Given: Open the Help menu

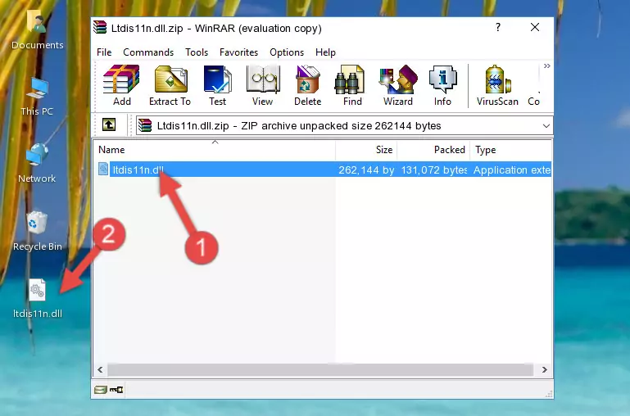Looking at the screenshot, I should [325, 52].
